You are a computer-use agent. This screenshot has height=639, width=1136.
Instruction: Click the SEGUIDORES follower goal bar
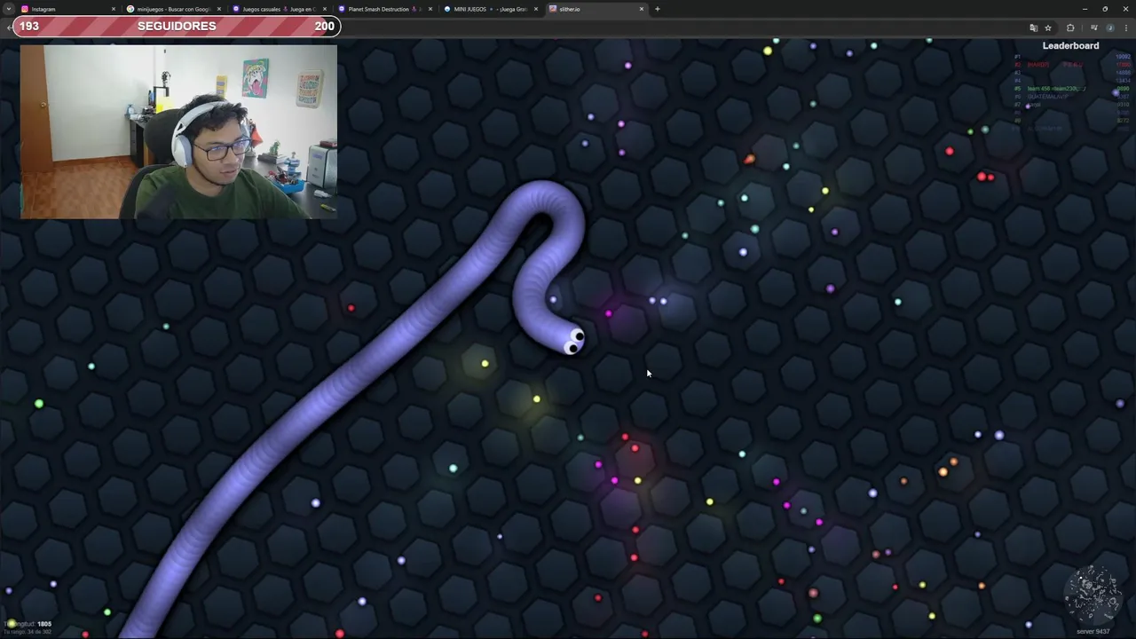(x=177, y=26)
